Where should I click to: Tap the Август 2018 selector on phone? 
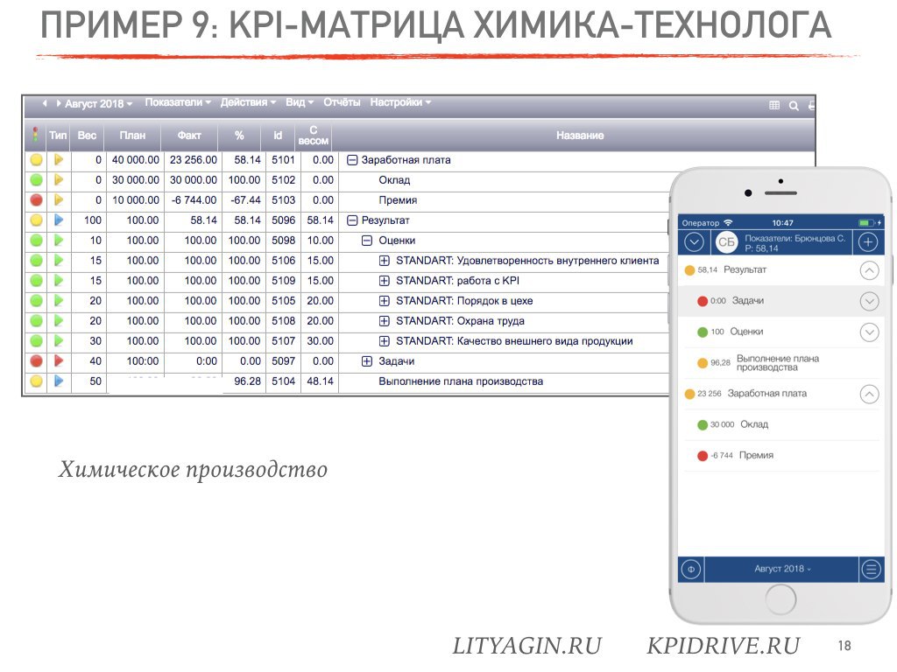click(x=782, y=569)
